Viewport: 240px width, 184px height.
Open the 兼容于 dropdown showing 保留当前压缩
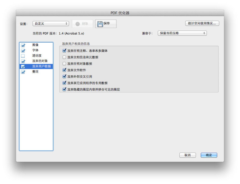click(182, 33)
